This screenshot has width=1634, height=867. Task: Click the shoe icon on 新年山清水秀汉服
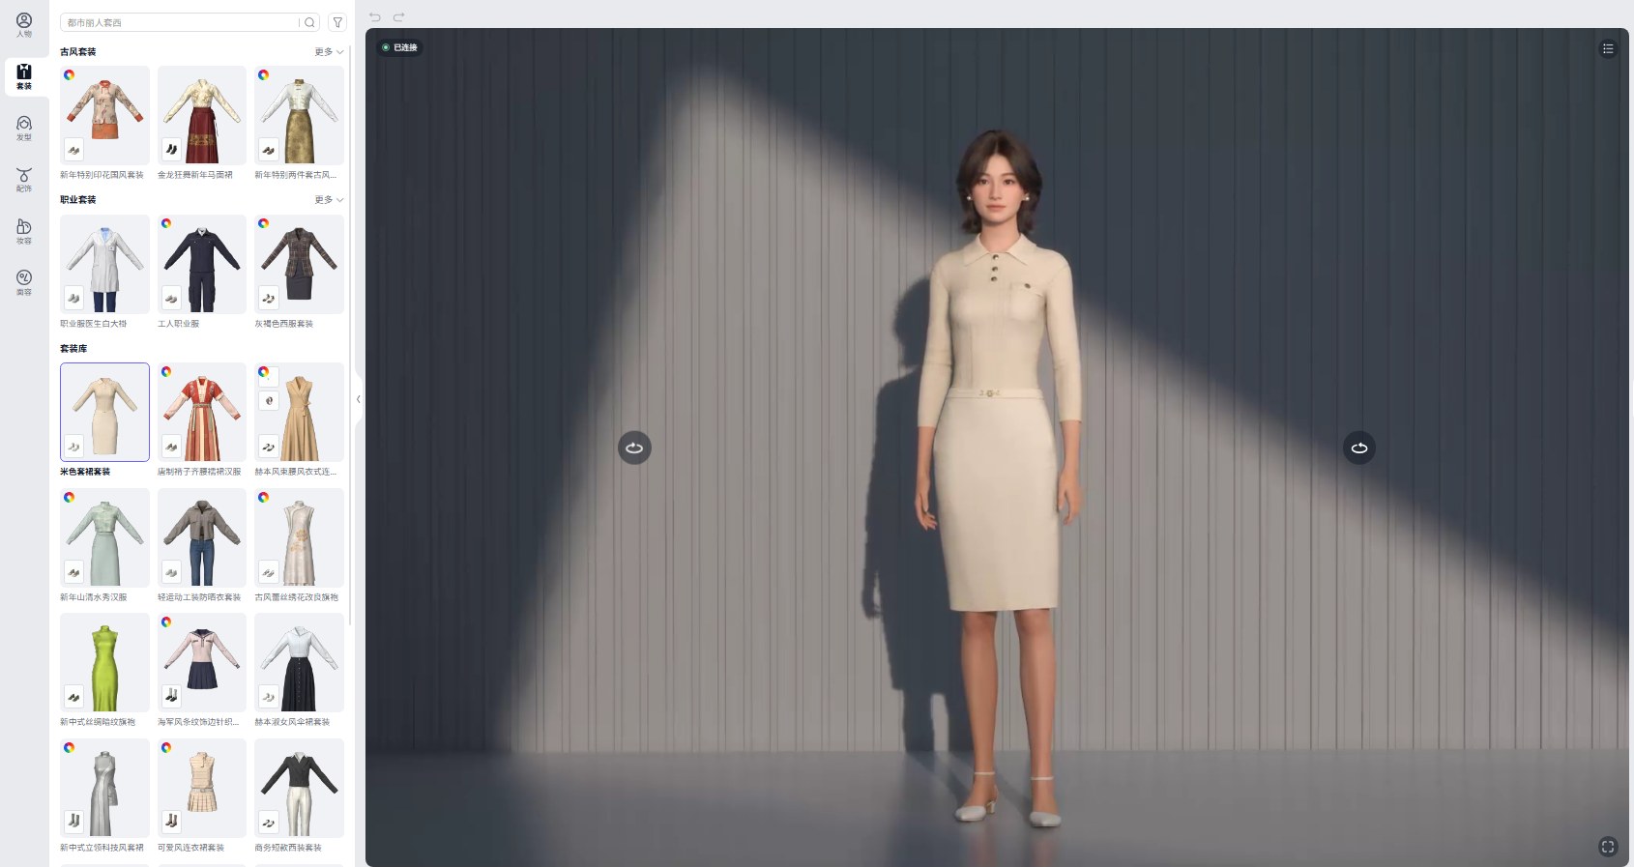[x=74, y=572]
